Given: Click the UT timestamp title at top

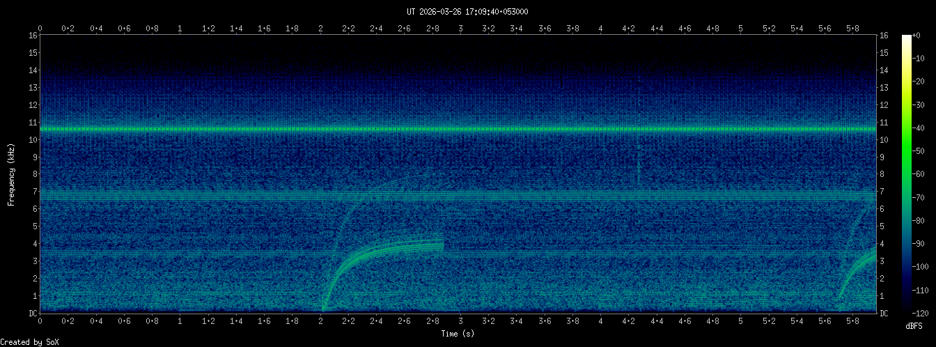Looking at the screenshot, I should click(467, 11).
